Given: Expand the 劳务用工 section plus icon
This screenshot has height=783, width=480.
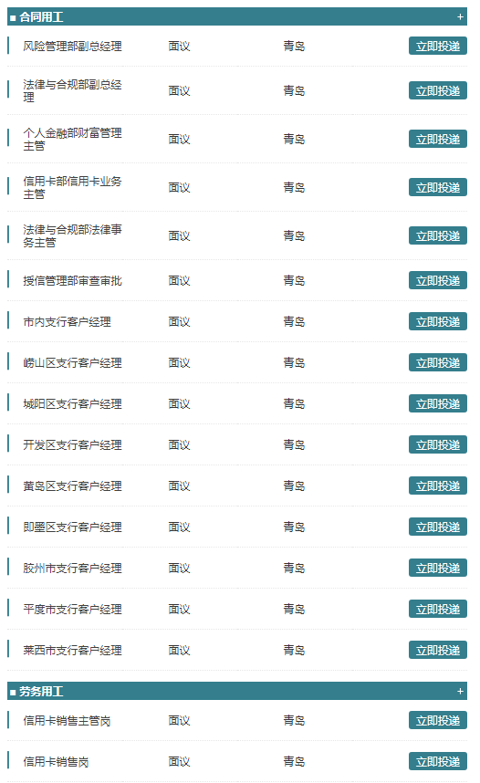Looking at the screenshot, I should 460,691.
